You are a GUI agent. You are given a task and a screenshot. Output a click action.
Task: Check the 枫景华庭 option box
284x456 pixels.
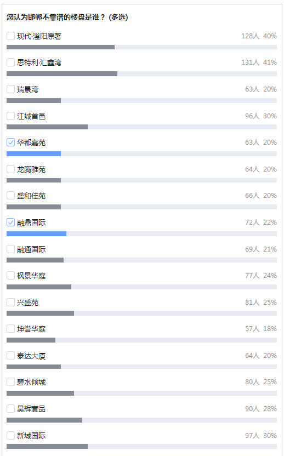click(10, 276)
